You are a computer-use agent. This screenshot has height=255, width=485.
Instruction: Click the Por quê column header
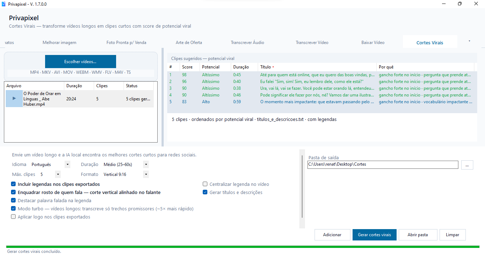pyautogui.click(x=425, y=67)
